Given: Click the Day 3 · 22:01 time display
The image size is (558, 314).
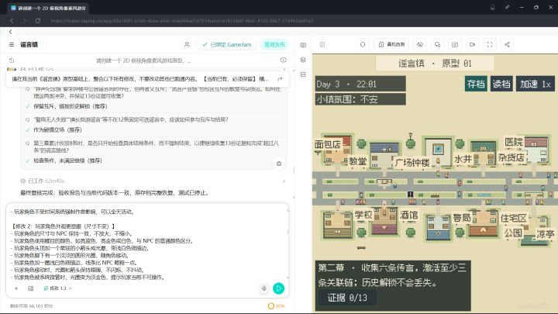Looking at the screenshot, I should [360, 84].
